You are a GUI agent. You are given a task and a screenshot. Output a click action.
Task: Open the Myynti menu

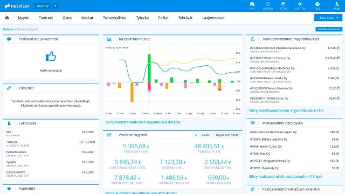pyautogui.click(x=24, y=18)
